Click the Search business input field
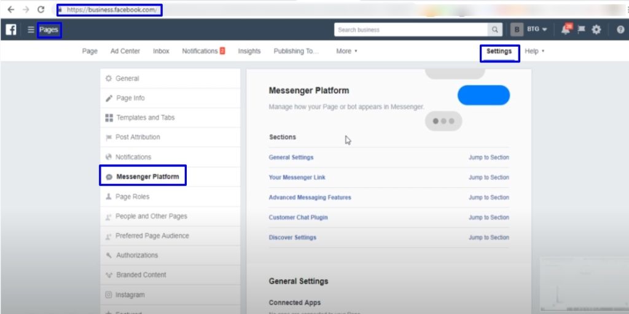Screen dimensions: 629x314 tap(411, 29)
